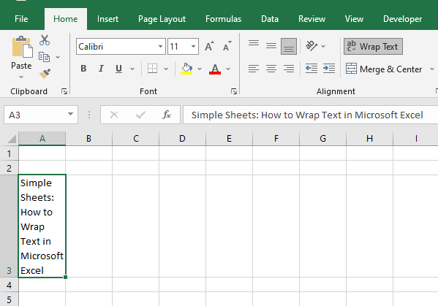
Task: Activate the Format Painter brush
Action: (x=45, y=74)
